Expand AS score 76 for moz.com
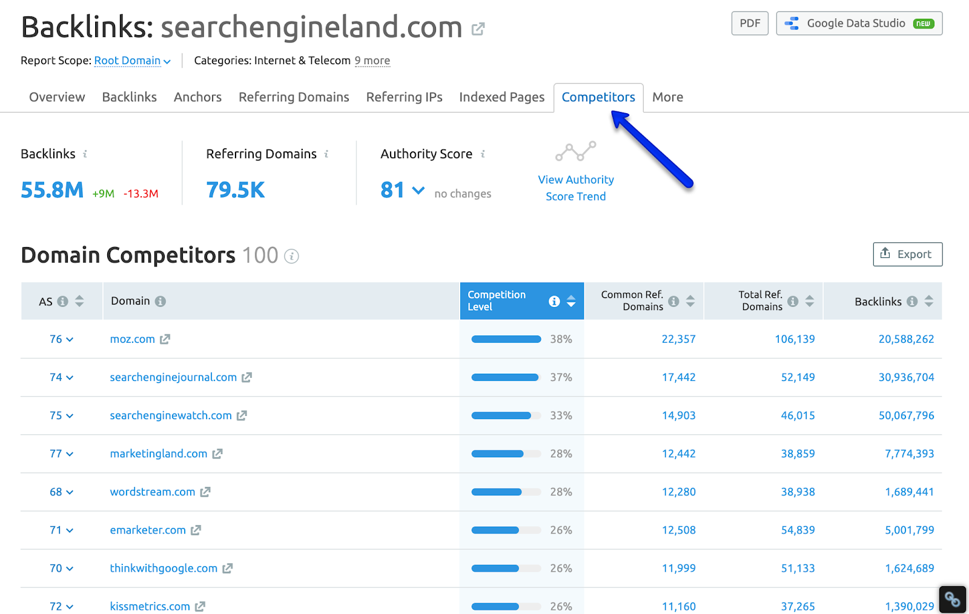Viewport: 969px width, 614px height. click(62, 339)
